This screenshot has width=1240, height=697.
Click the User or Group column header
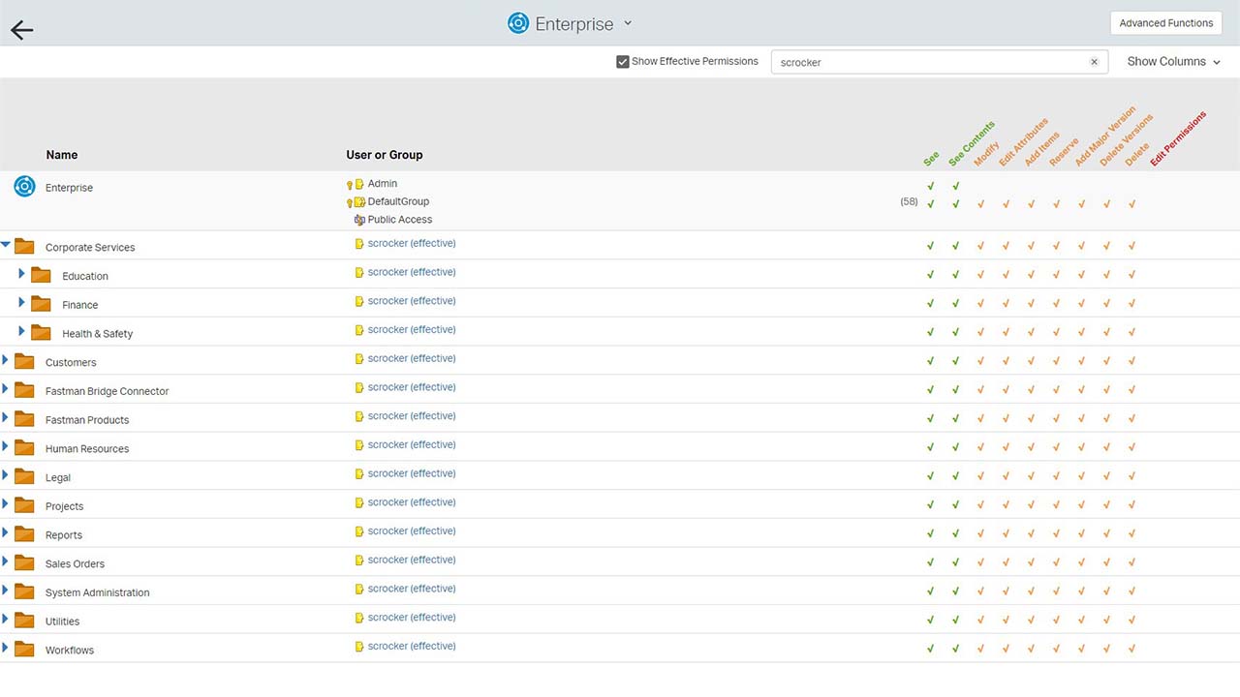[385, 155]
